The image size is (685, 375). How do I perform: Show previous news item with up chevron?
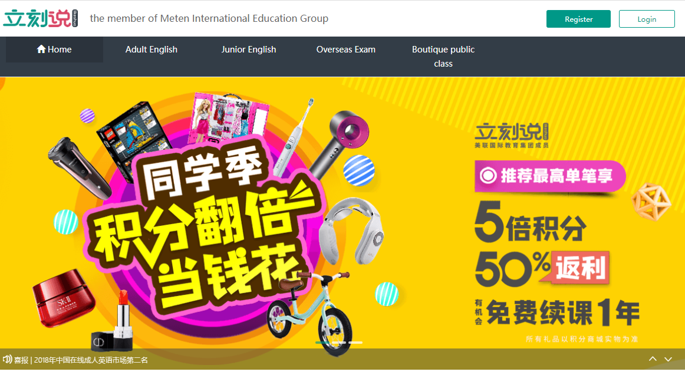(653, 359)
